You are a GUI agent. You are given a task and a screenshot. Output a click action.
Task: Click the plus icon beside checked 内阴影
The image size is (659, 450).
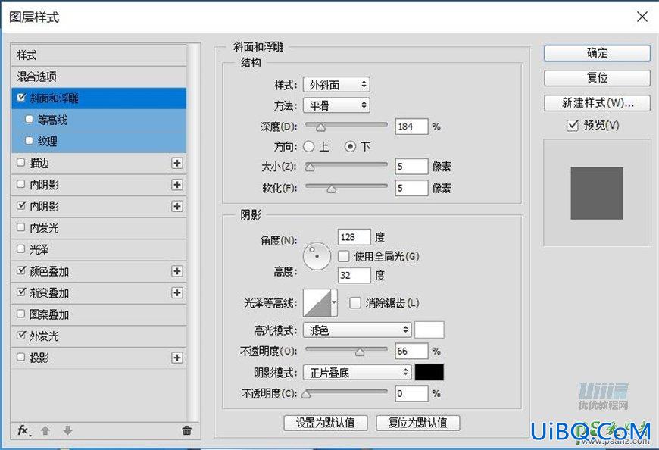point(177,206)
